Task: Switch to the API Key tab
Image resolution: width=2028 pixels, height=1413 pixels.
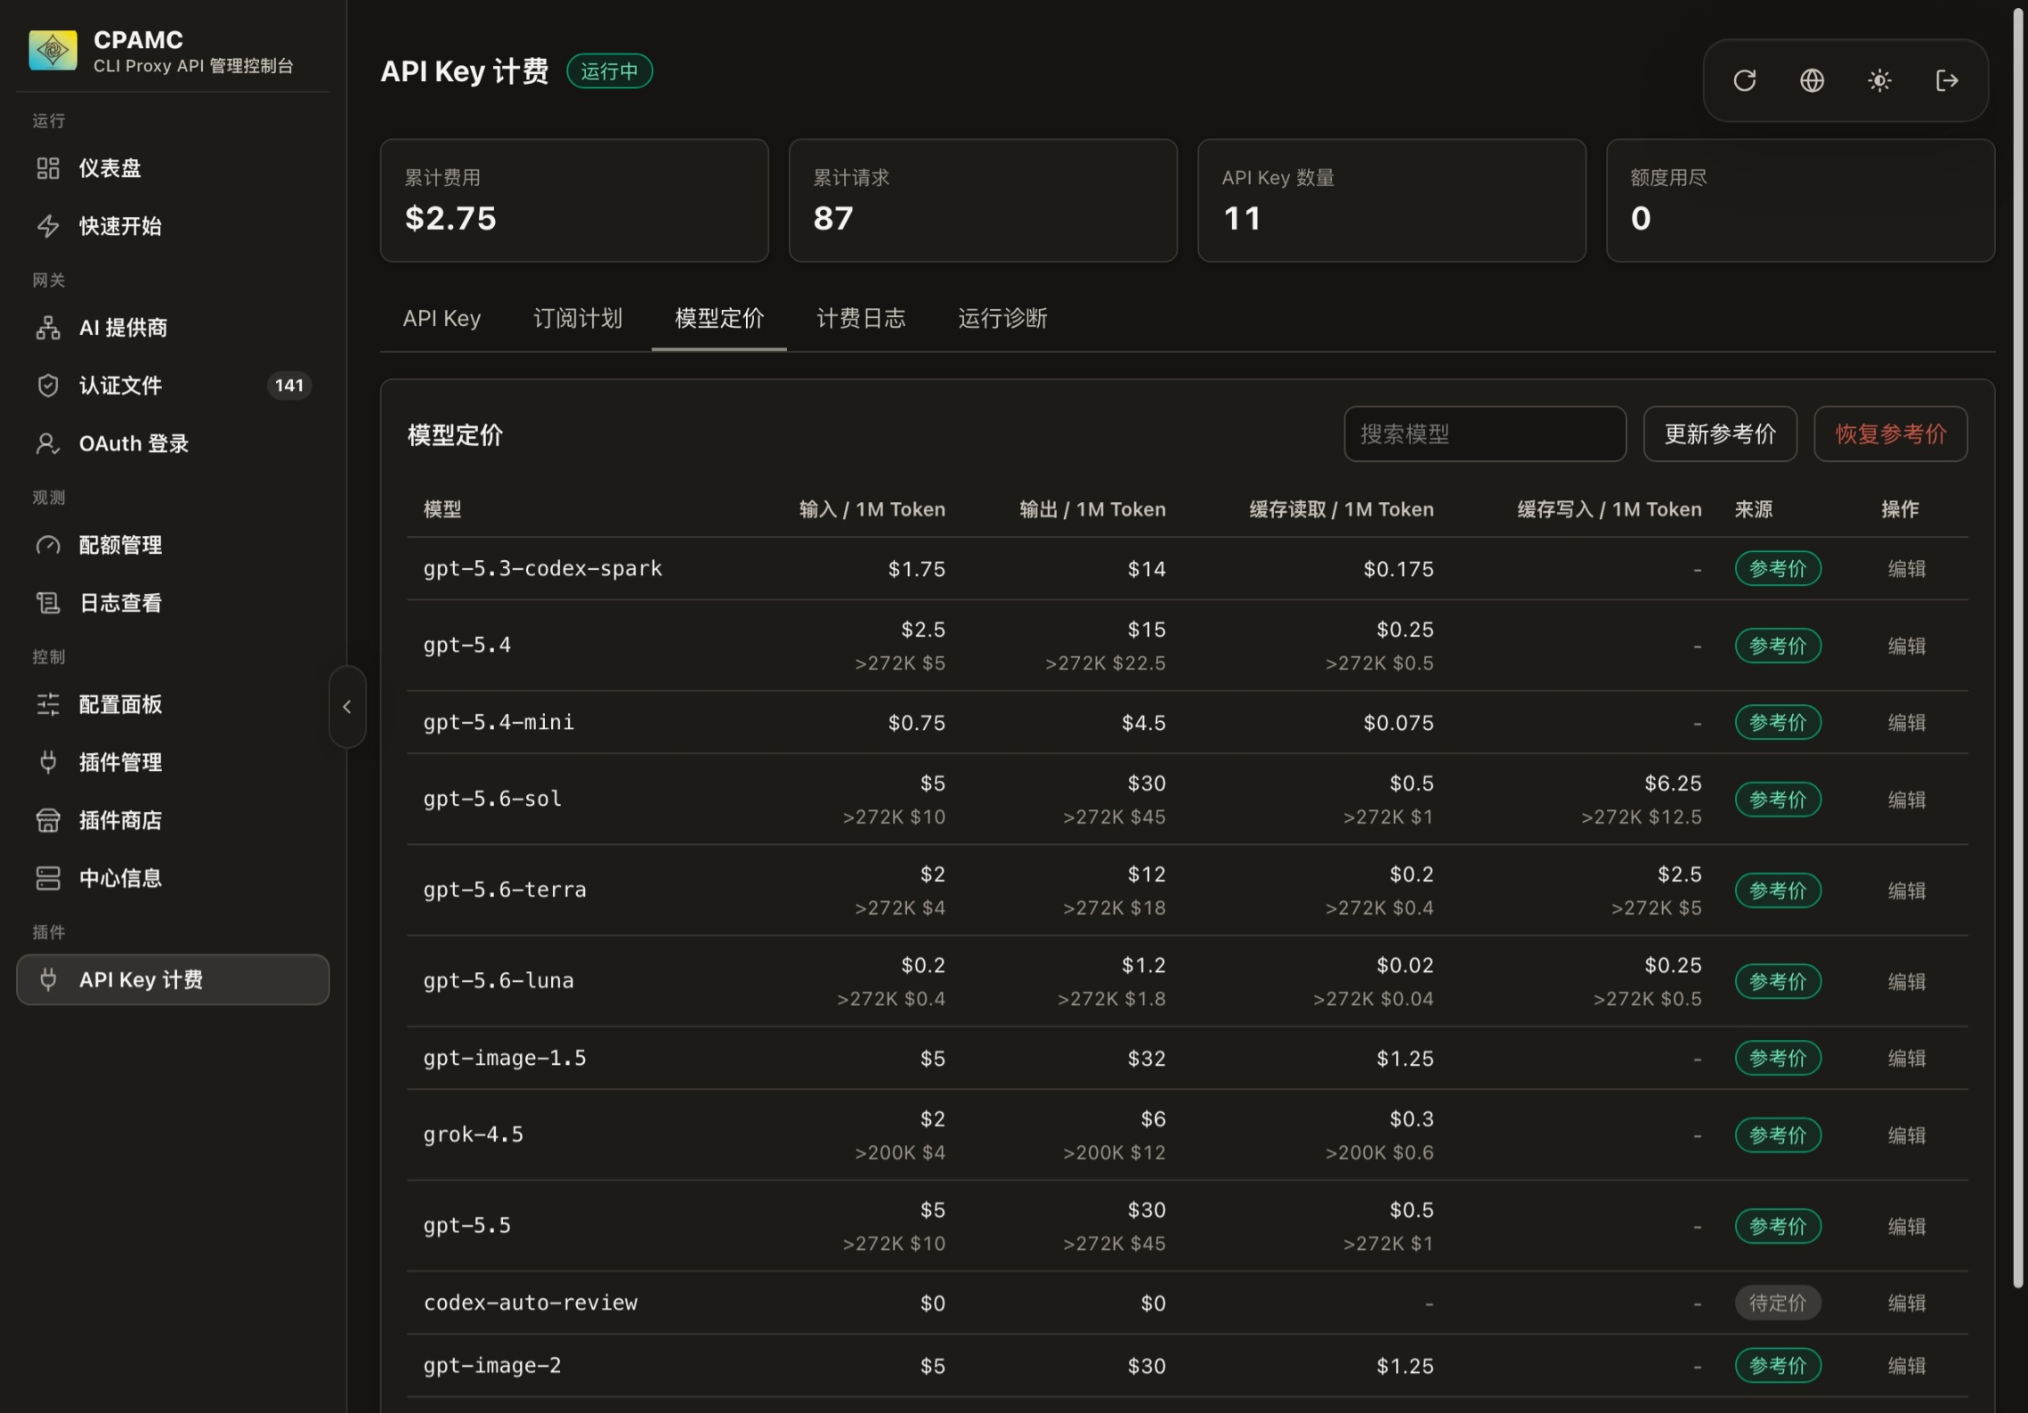Action: [x=442, y=319]
